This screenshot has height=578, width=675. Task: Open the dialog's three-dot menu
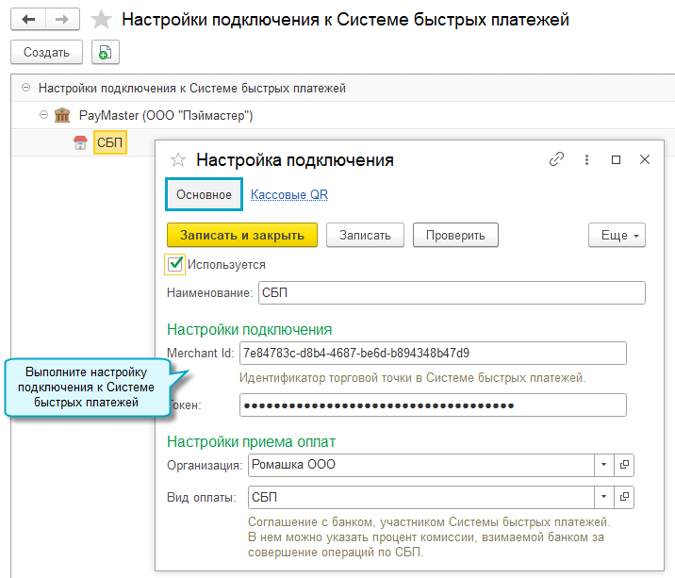coord(586,159)
